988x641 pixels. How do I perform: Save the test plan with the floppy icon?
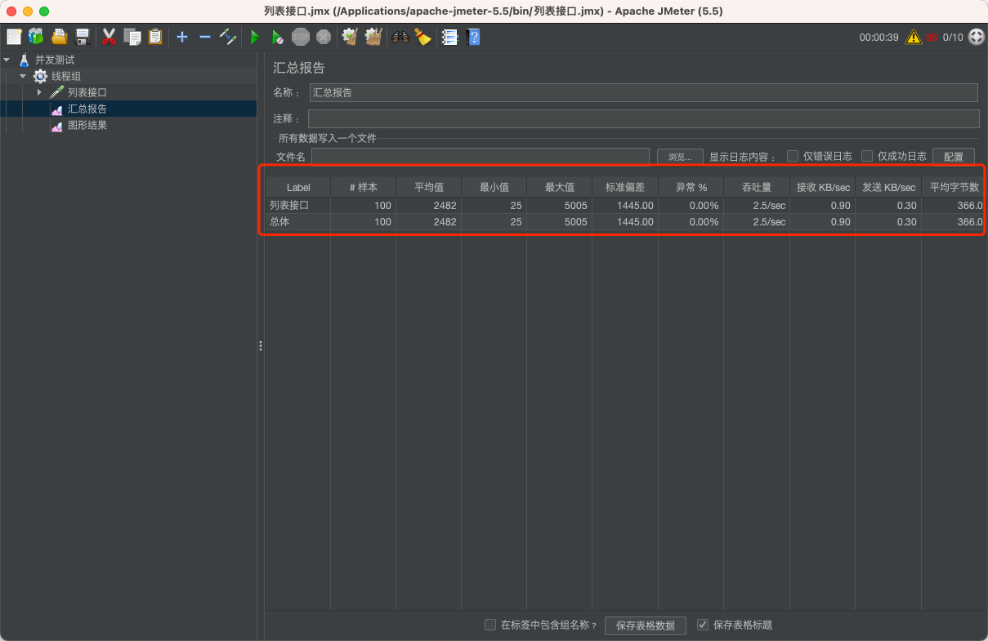(82, 37)
